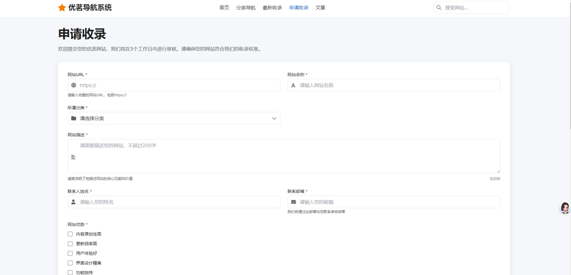Screen dimensions: 571x275
Task: Enable the 用户体验好 option
Action: pos(70,253)
